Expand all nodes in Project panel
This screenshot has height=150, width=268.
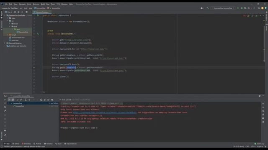pos(18,12)
